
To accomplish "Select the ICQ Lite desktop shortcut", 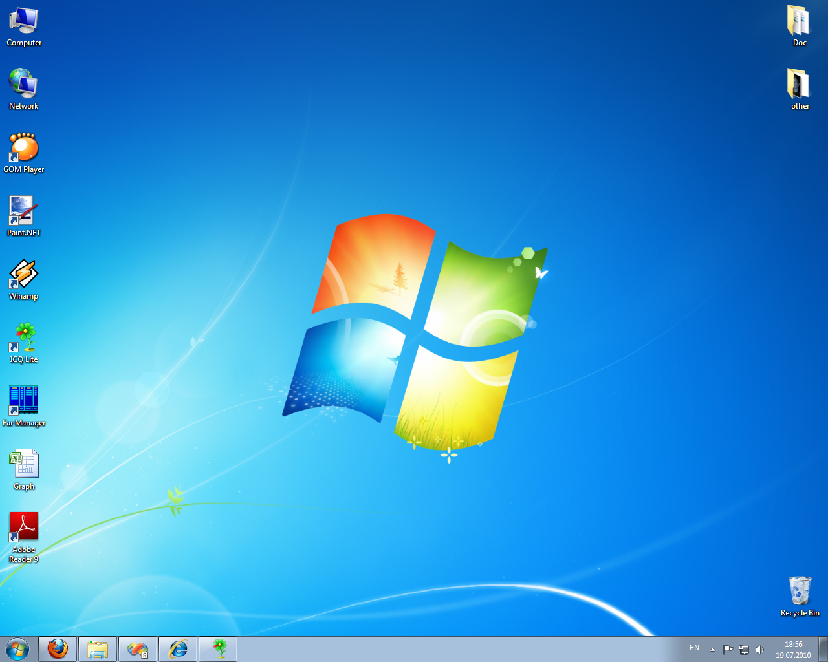I will pyautogui.click(x=24, y=343).
